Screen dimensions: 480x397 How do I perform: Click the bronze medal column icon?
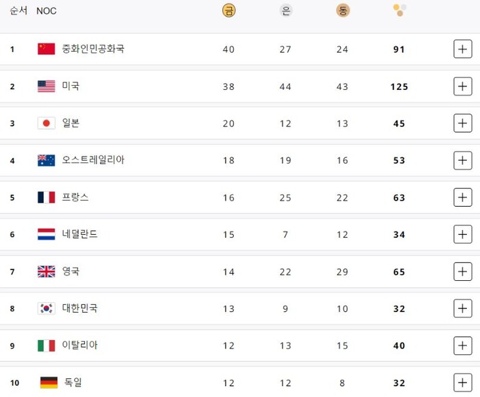342,10
